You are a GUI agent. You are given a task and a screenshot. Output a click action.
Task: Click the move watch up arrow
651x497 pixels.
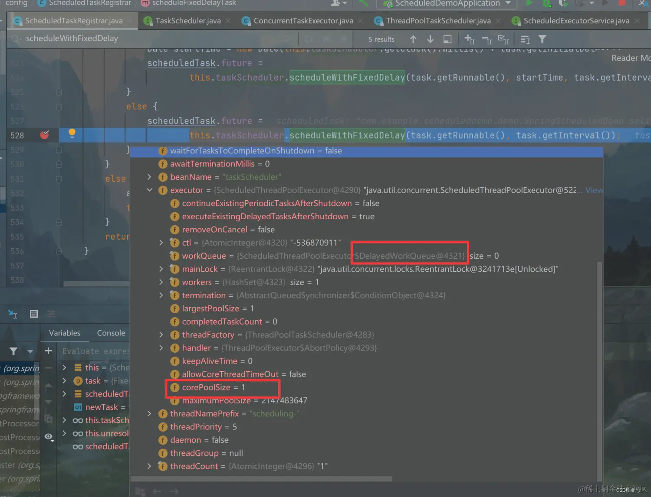click(49, 385)
